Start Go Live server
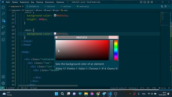This screenshot has width=172, height=97. tap(162, 88)
